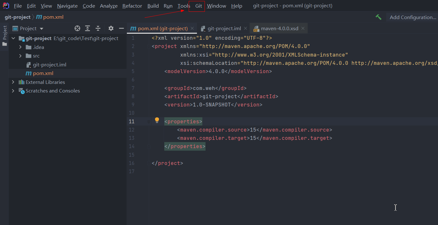The image size is (438, 225).
Task: Open the Git menu
Action: click(199, 6)
